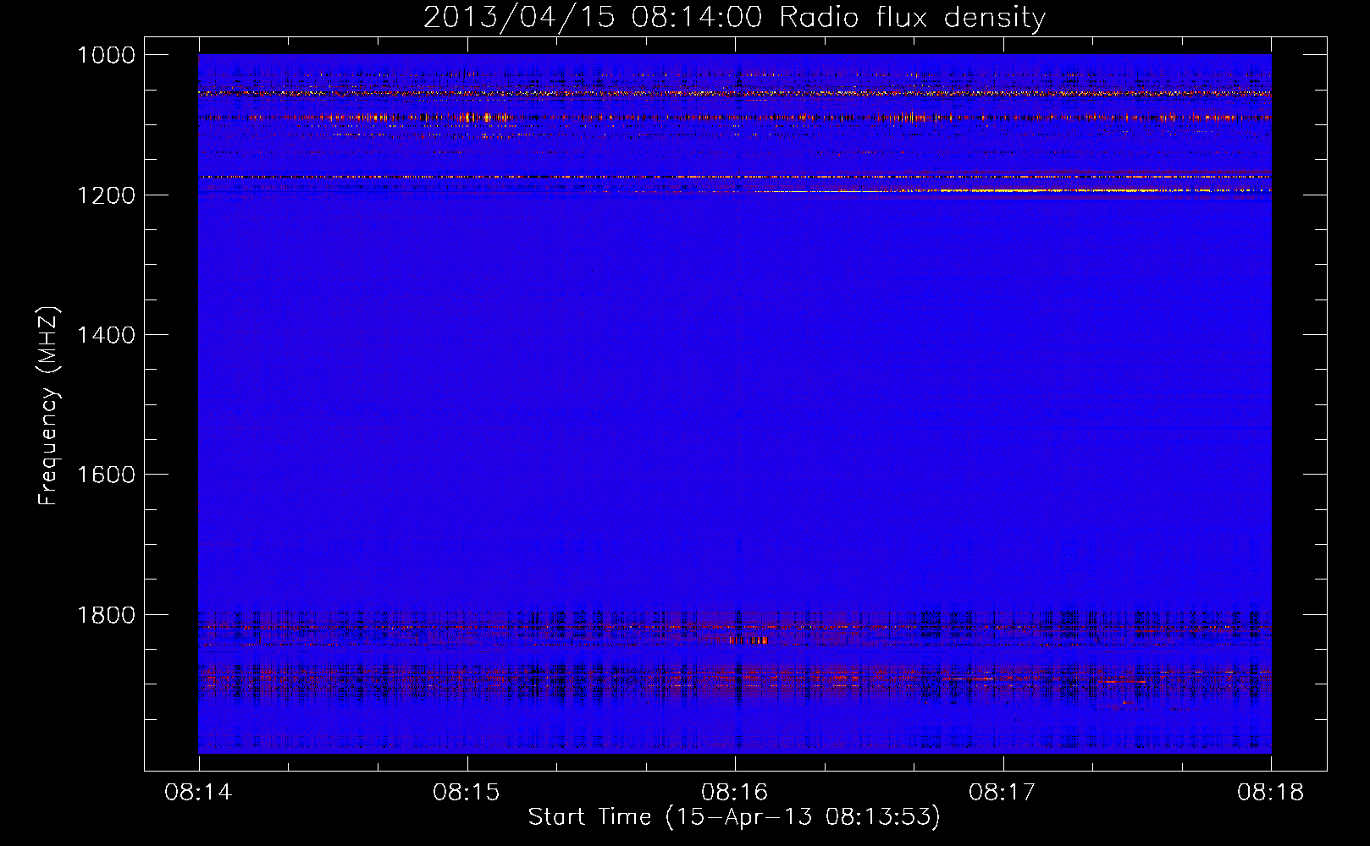
Task: Click the 08:18 time tick label
Action: (1271, 793)
